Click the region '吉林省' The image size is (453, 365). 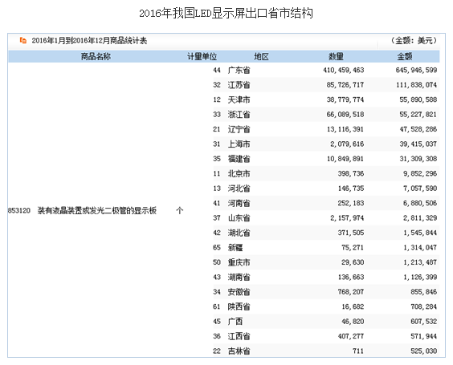click(239, 351)
